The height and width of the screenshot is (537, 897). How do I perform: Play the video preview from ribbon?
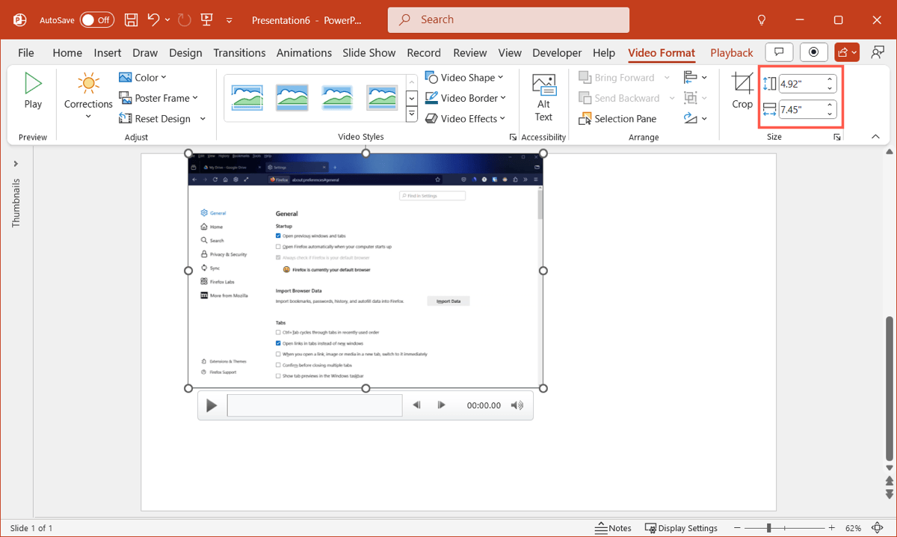point(33,90)
